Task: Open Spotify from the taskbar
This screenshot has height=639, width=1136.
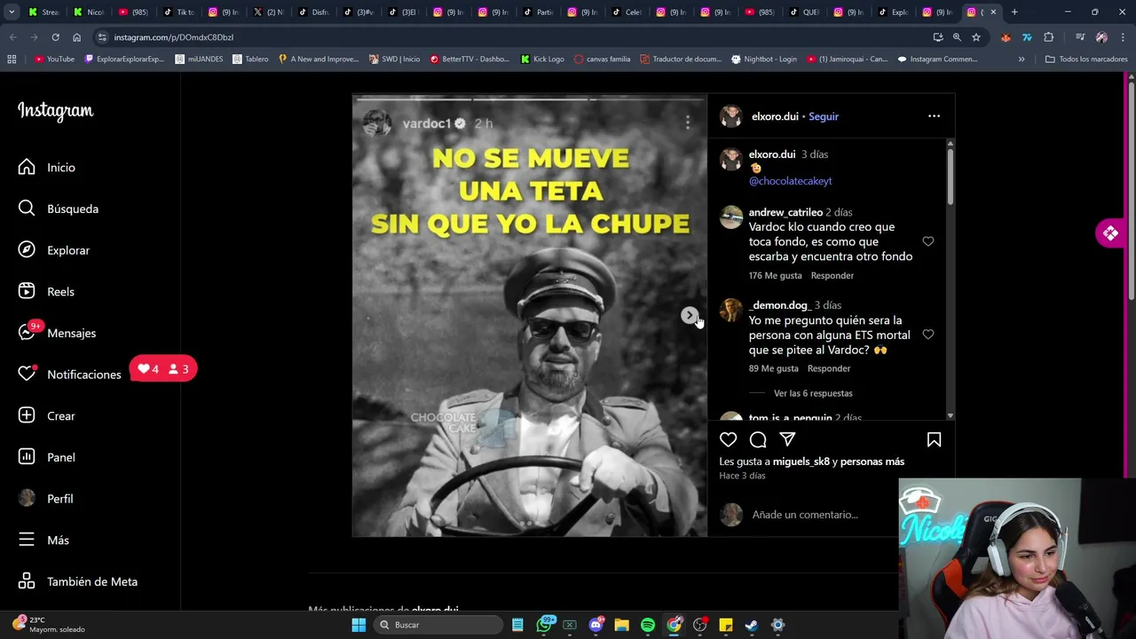Action: pyautogui.click(x=648, y=625)
